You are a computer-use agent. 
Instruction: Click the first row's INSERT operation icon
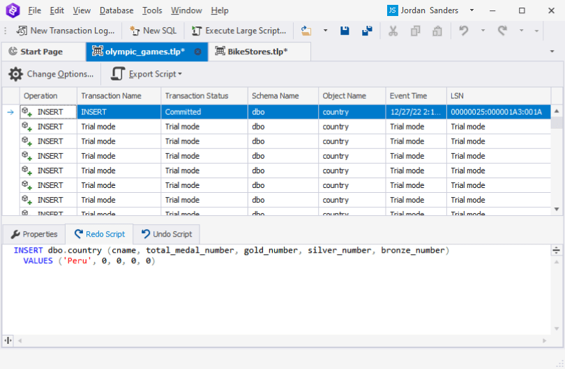click(27, 112)
